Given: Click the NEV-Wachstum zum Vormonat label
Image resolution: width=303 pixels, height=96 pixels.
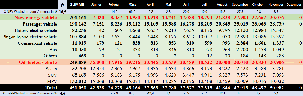Looking at the screenshot, I should tap(30, 11).
